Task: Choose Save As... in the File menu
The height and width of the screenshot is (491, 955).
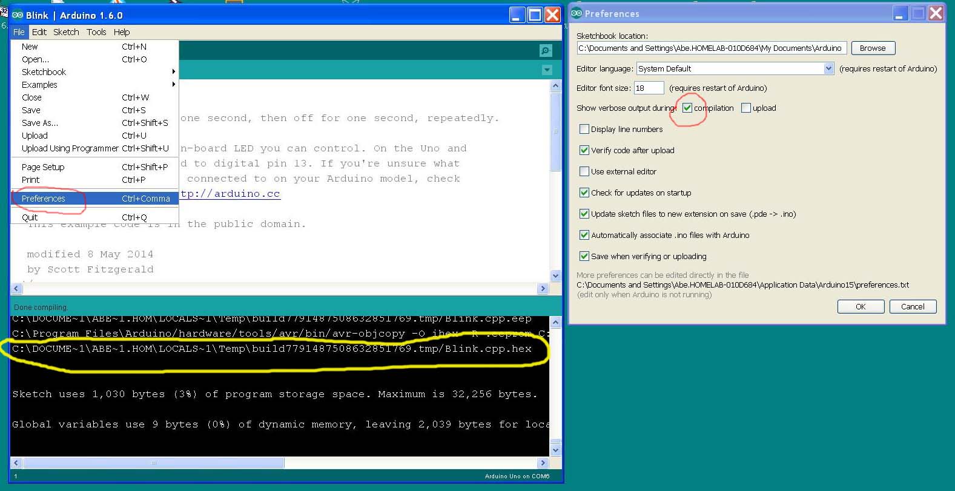Action: click(94, 123)
